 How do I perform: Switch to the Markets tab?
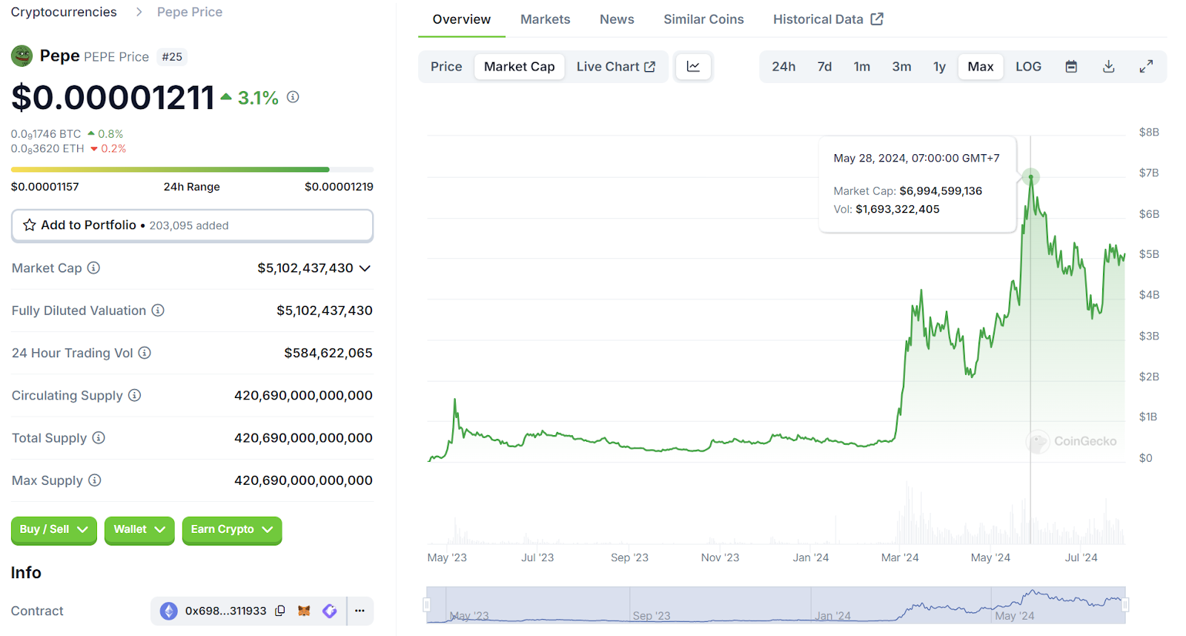coord(545,19)
